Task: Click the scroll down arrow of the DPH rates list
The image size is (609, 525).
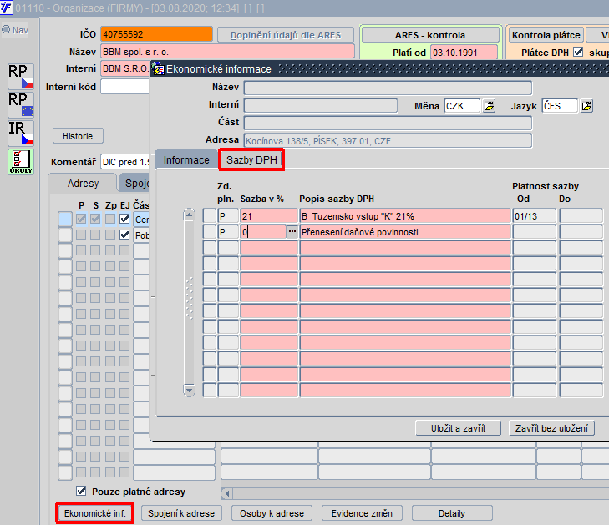Action: 189,391
